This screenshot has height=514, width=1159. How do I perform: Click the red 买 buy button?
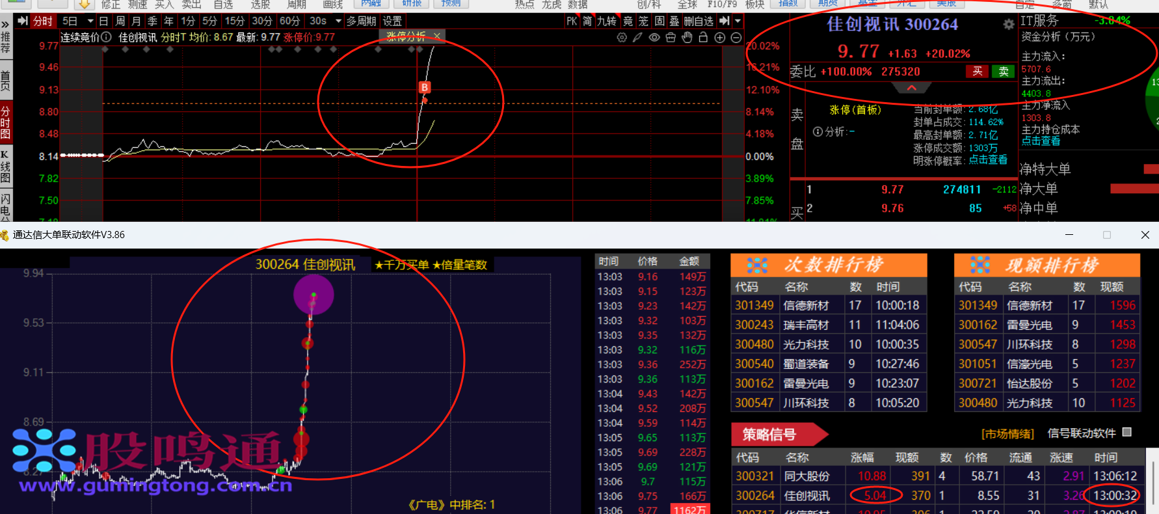tap(977, 72)
